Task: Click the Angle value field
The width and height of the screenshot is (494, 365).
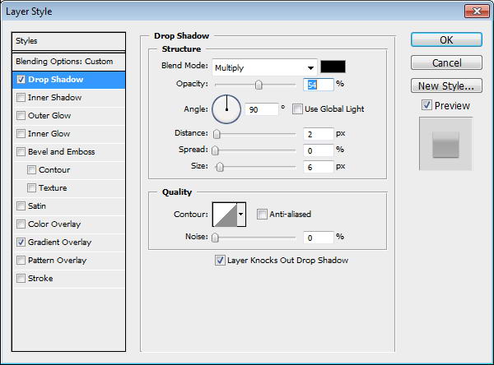Action: click(262, 109)
